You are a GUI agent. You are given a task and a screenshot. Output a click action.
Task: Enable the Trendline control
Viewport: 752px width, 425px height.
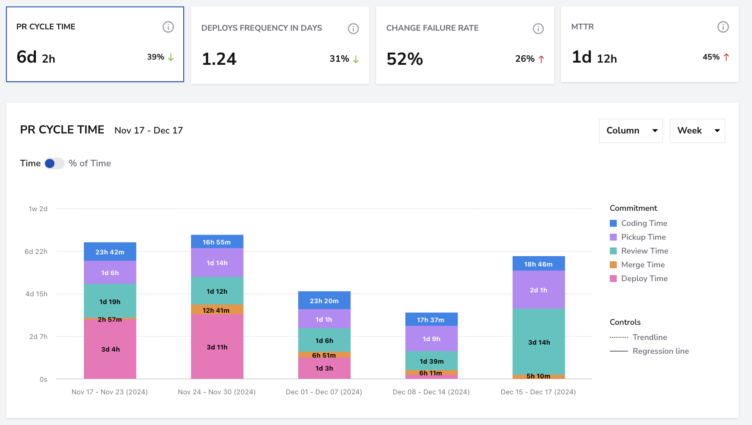pyautogui.click(x=639, y=337)
